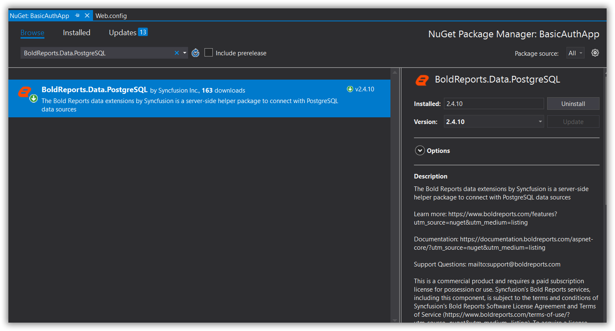Expand the Options section
The height and width of the screenshot is (331, 615).
point(420,151)
